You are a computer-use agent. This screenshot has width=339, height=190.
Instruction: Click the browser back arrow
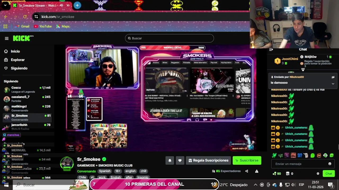(6, 17)
